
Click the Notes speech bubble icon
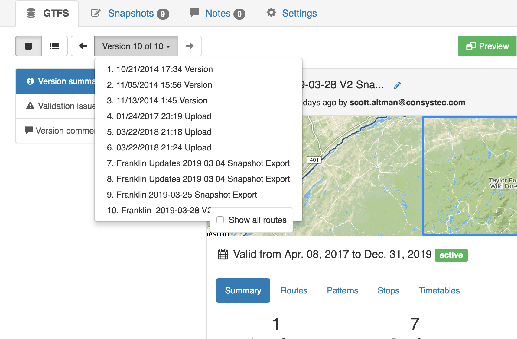click(x=194, y=13)
